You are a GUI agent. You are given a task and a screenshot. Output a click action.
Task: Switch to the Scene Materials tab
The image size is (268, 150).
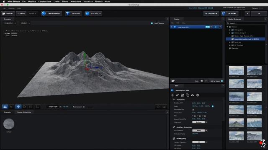point(24,112)
